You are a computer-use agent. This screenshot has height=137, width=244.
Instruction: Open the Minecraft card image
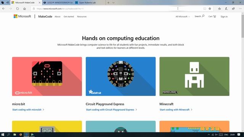194,76
